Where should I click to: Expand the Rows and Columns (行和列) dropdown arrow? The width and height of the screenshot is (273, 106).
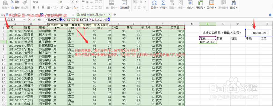[x=204, y=8]
